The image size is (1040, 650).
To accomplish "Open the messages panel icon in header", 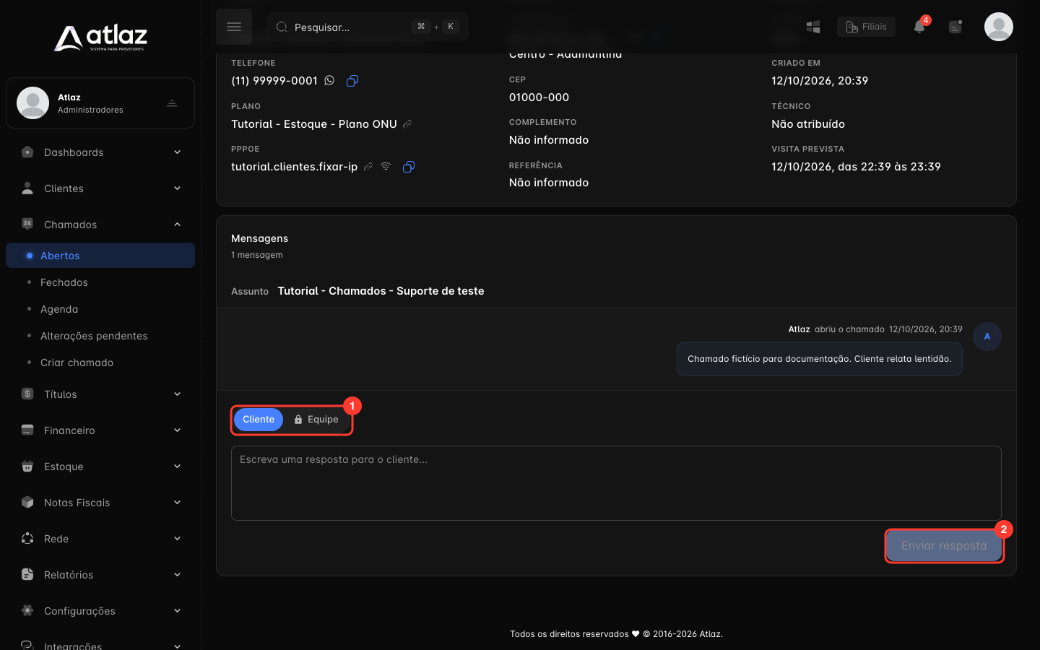I will tap(955, 27).
